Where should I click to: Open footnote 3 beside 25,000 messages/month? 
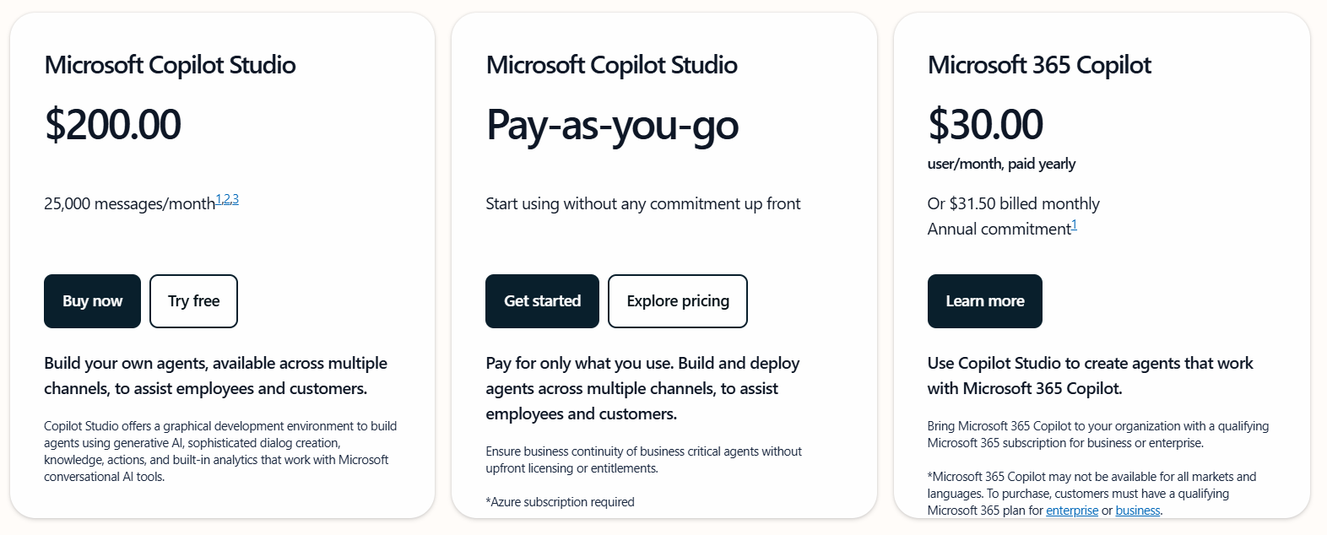[x=236, y=197]
